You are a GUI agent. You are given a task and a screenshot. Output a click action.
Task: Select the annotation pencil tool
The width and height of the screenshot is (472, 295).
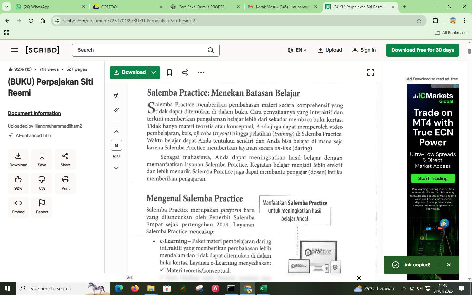click(x=116, y=110)
